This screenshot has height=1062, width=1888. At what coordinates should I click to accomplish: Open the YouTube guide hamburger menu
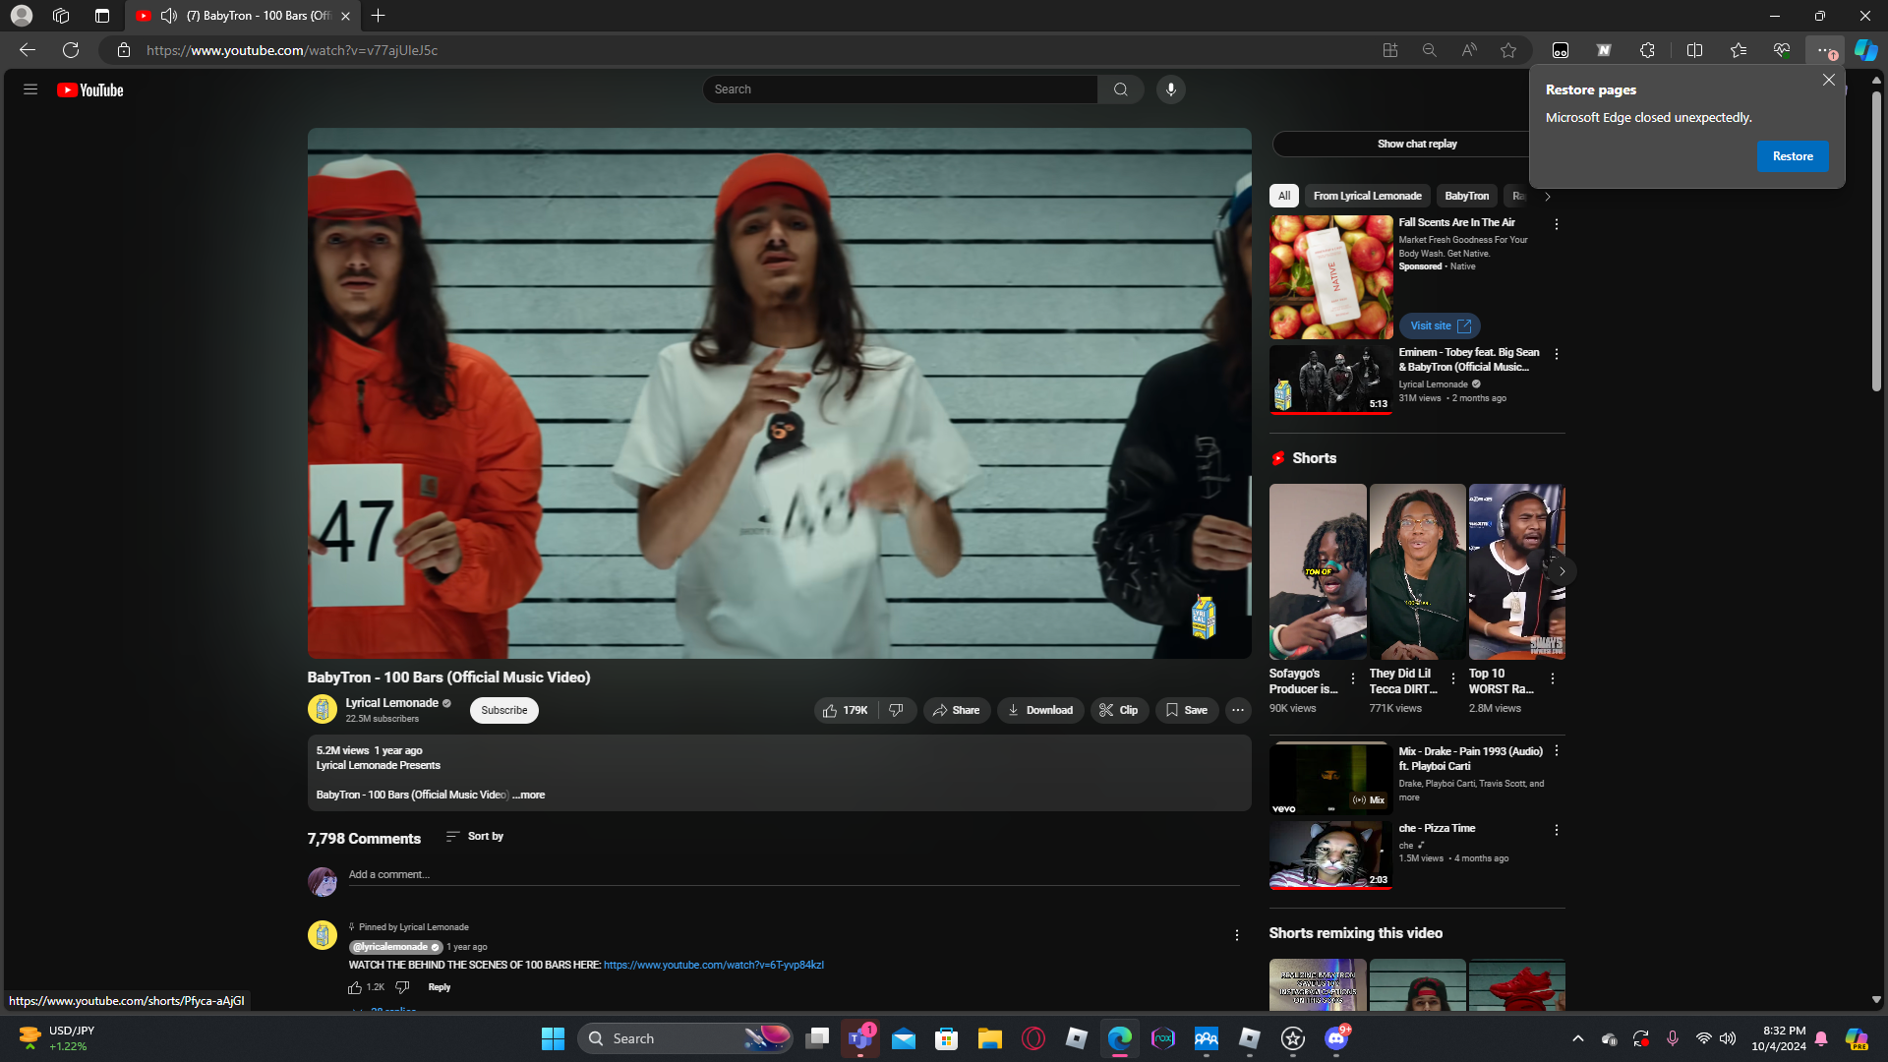[30, 89]
